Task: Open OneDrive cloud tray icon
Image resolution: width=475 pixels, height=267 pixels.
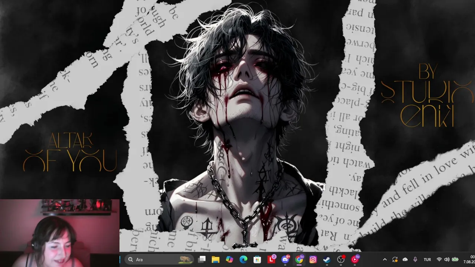Action: click(x=405, y=260)
